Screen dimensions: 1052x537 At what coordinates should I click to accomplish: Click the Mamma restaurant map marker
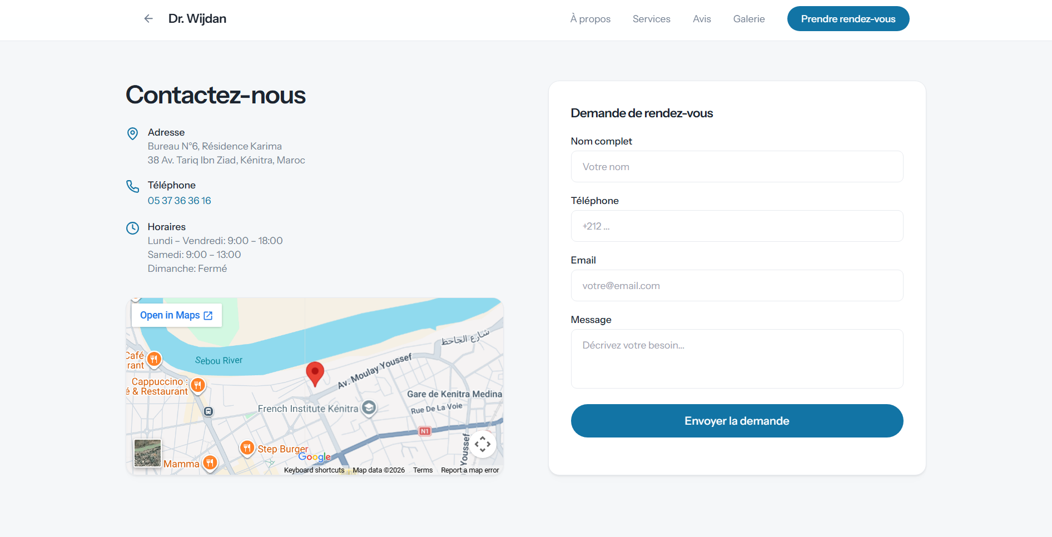point(210,463)
